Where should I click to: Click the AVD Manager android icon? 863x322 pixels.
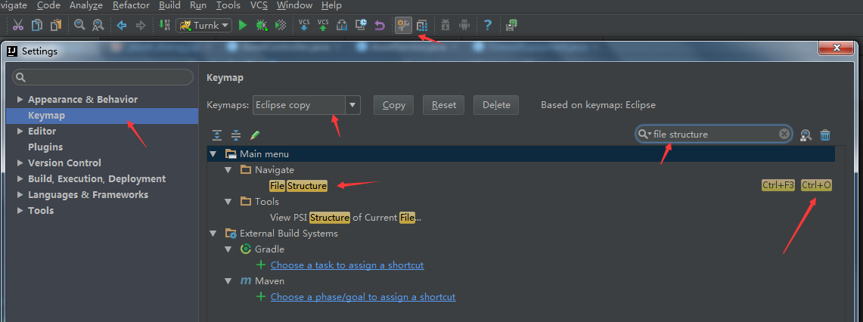[464, 25]
